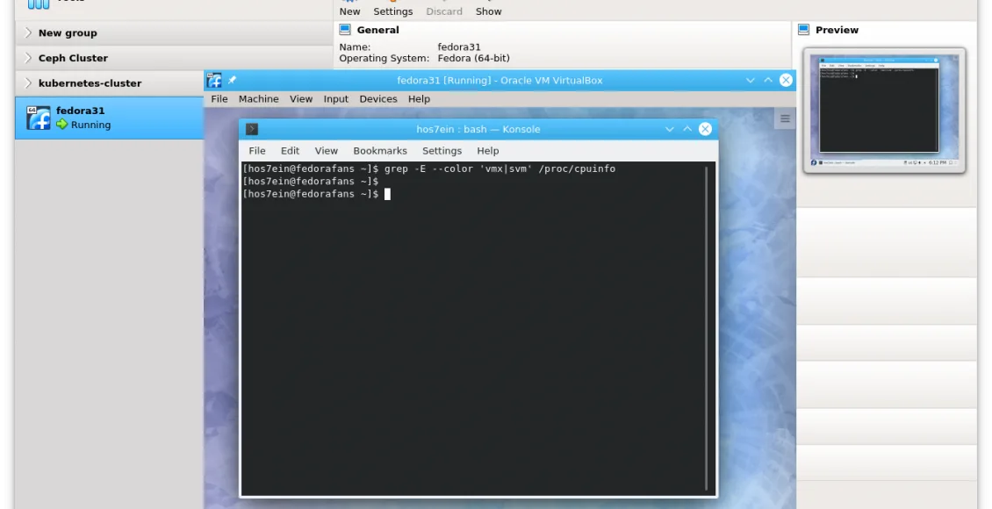The height and width of the screenshot is (509, 992).
Task: Click the General section monitor icon
Action: pyautogui.click(x=345, y=30)
